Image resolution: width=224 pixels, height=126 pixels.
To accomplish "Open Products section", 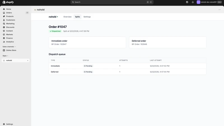I will click(x=10, y=16).
